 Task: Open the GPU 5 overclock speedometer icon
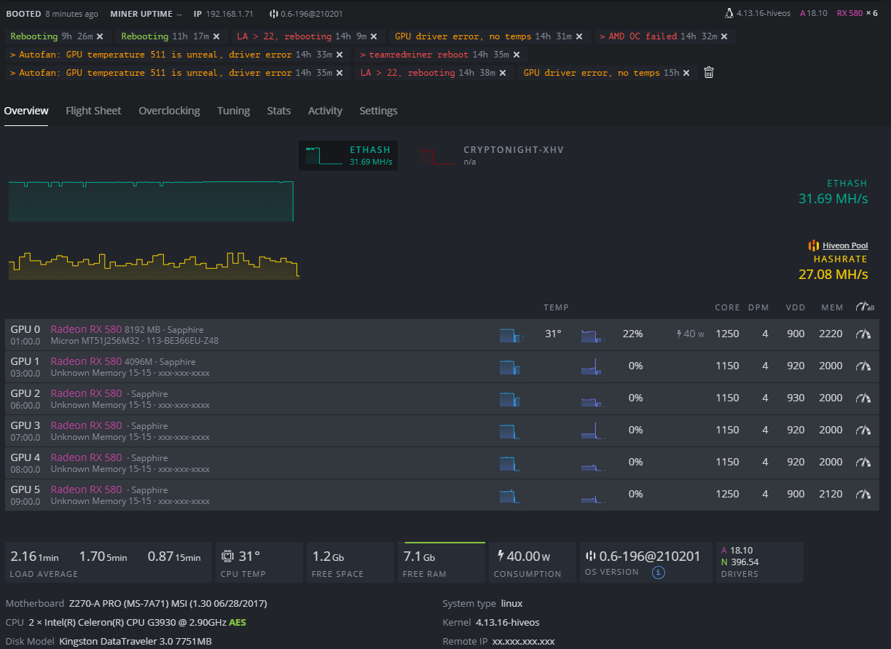coord(863,495)
